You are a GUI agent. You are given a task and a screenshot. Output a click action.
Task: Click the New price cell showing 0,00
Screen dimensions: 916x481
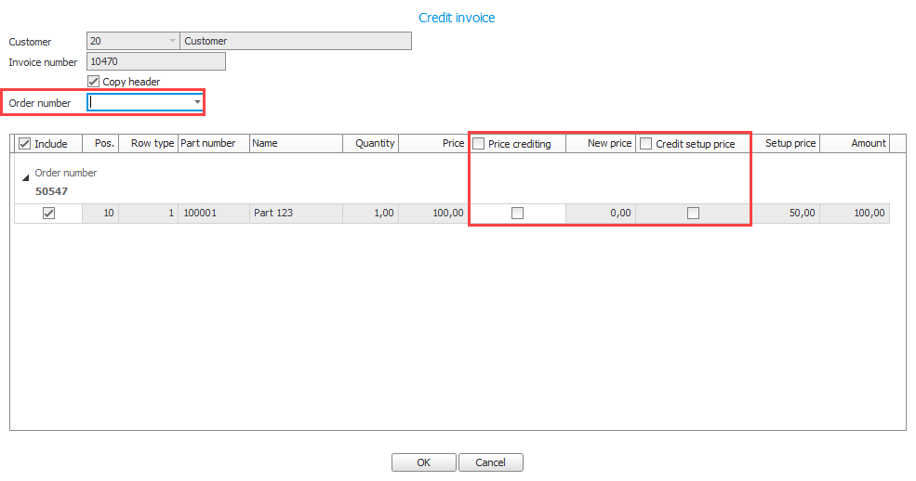600,214
